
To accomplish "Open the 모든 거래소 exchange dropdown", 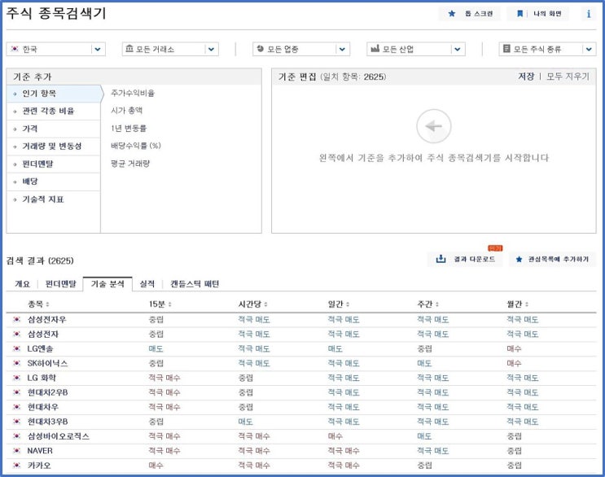I will pos(170,49).
